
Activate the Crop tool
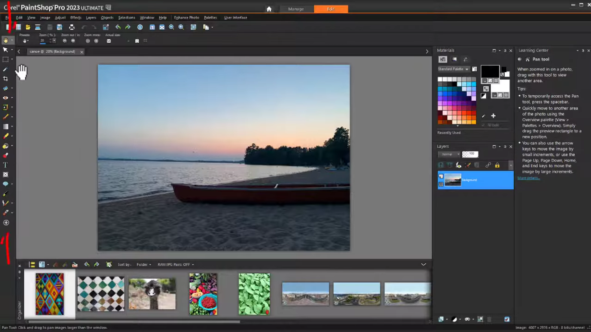point(5,79)
